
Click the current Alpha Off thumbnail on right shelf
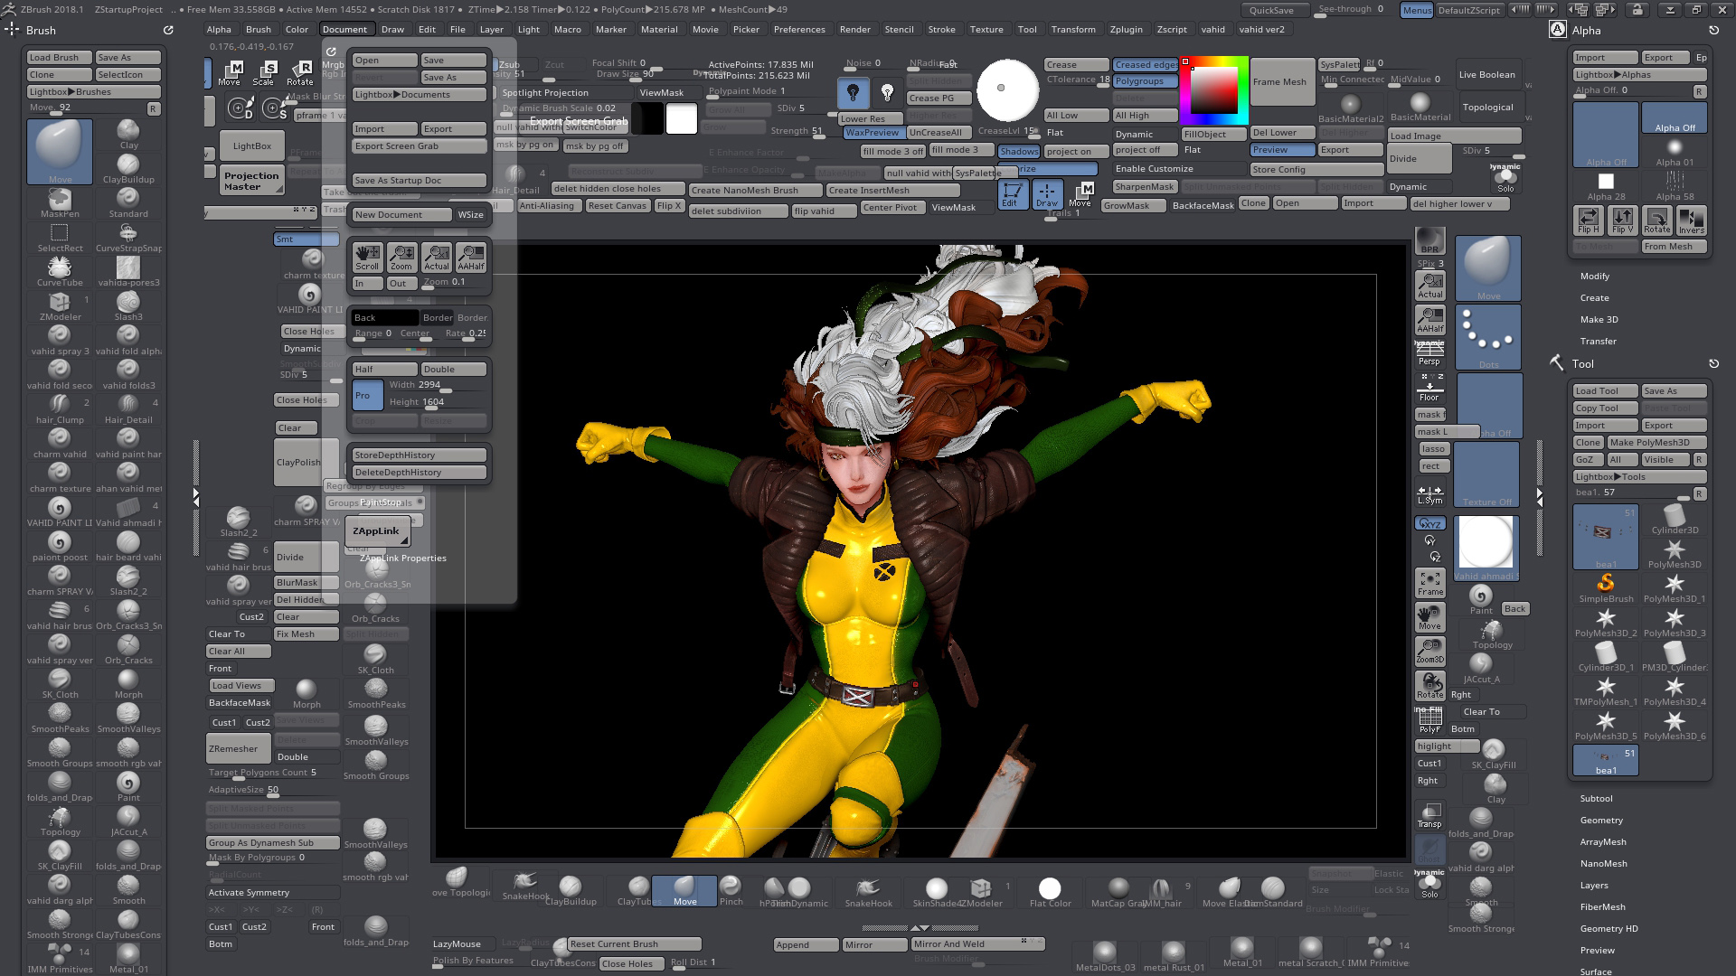(x=1489, y=405)
